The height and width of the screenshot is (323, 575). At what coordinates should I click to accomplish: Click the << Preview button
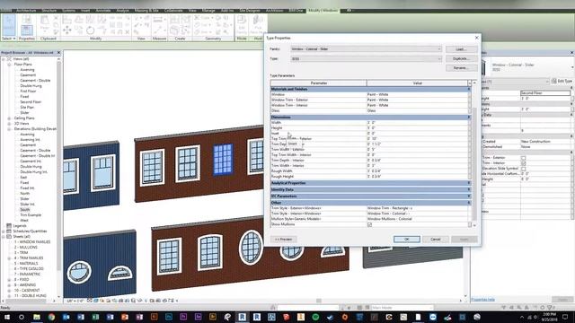[284, 240]
